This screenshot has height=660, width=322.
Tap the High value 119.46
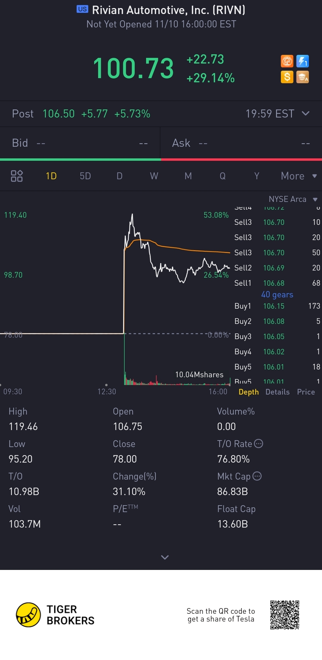23,426
